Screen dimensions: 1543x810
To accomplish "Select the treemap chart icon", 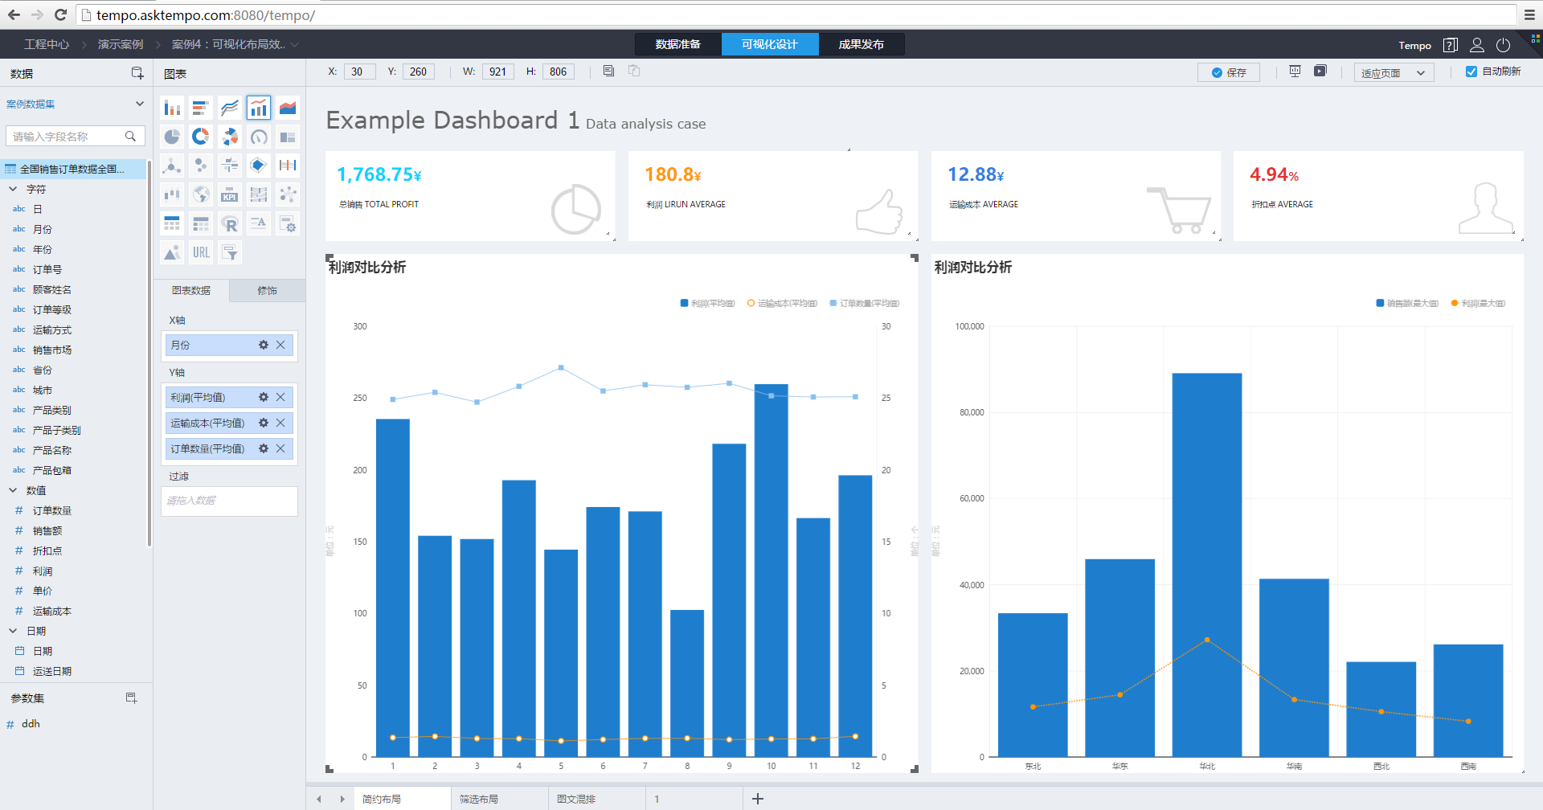I will (288, 137).
